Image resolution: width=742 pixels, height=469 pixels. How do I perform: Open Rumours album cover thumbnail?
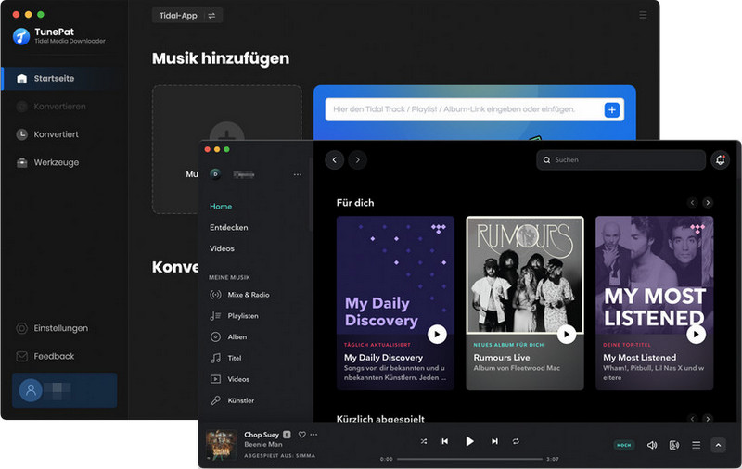click(525, 275)
